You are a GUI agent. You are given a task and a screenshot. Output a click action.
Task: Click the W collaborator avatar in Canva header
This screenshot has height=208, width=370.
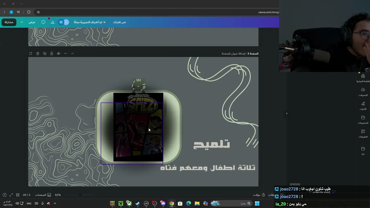pyautogui.click(x=61, y=22)
